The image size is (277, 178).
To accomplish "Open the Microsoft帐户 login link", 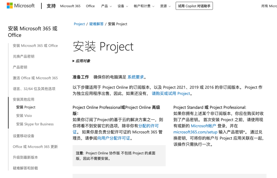I will [204, 126].
